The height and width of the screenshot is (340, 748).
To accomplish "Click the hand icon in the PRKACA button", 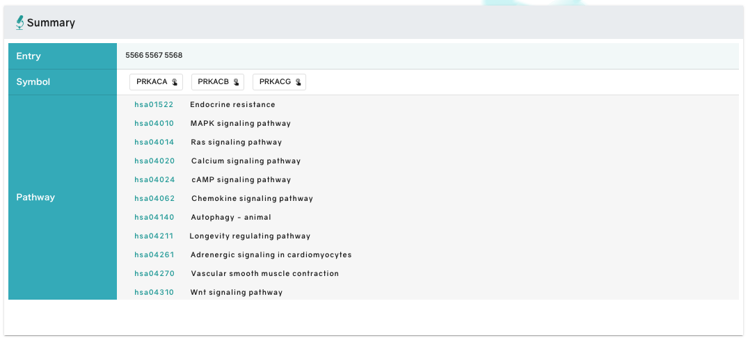I will (175, 82).
